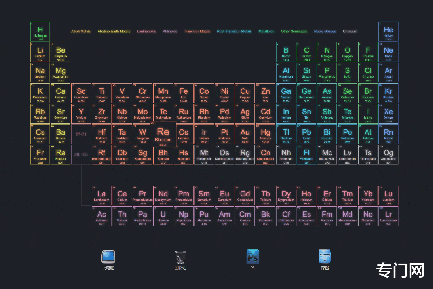
Task: Click the Lead element tile
Action: pos(306,134)
